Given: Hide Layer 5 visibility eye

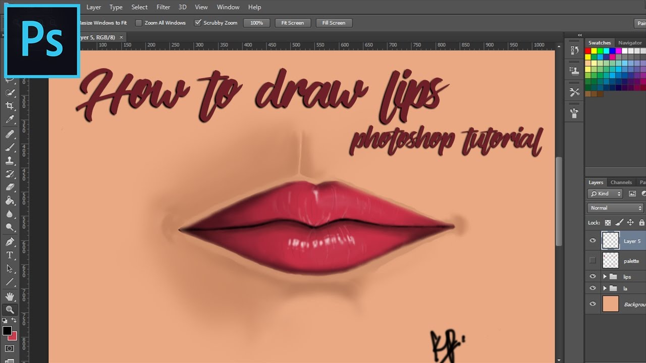Looking at the screenshot, I should 593,241.
